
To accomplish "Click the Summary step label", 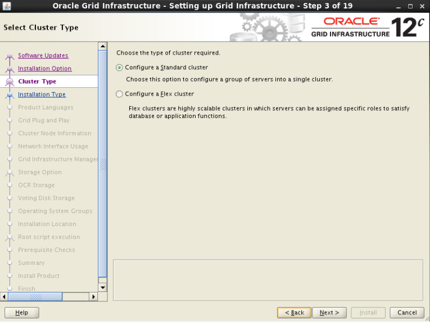I will click(31, 263).
